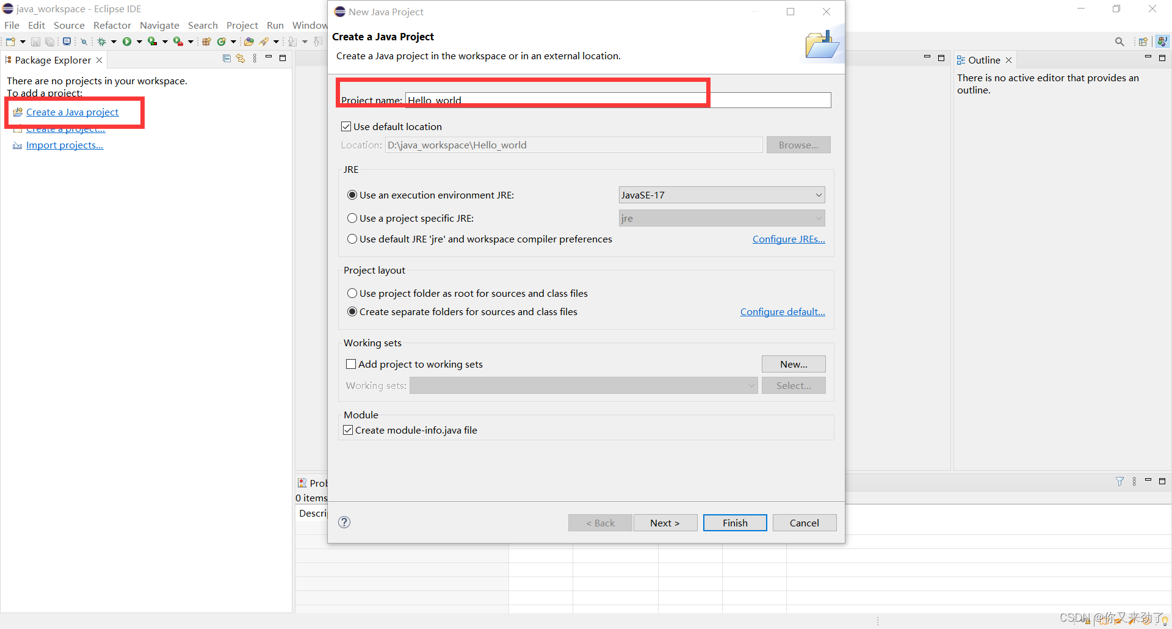Select Create separate folders option
Viewport: 1172px width, 629px height.
[x=352, y=311]
